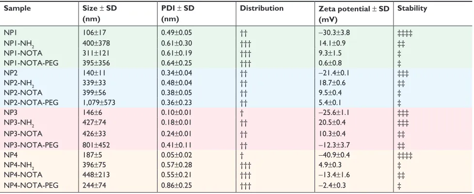
Task: Click the Sample column header
Action: (x=17, y=8)
